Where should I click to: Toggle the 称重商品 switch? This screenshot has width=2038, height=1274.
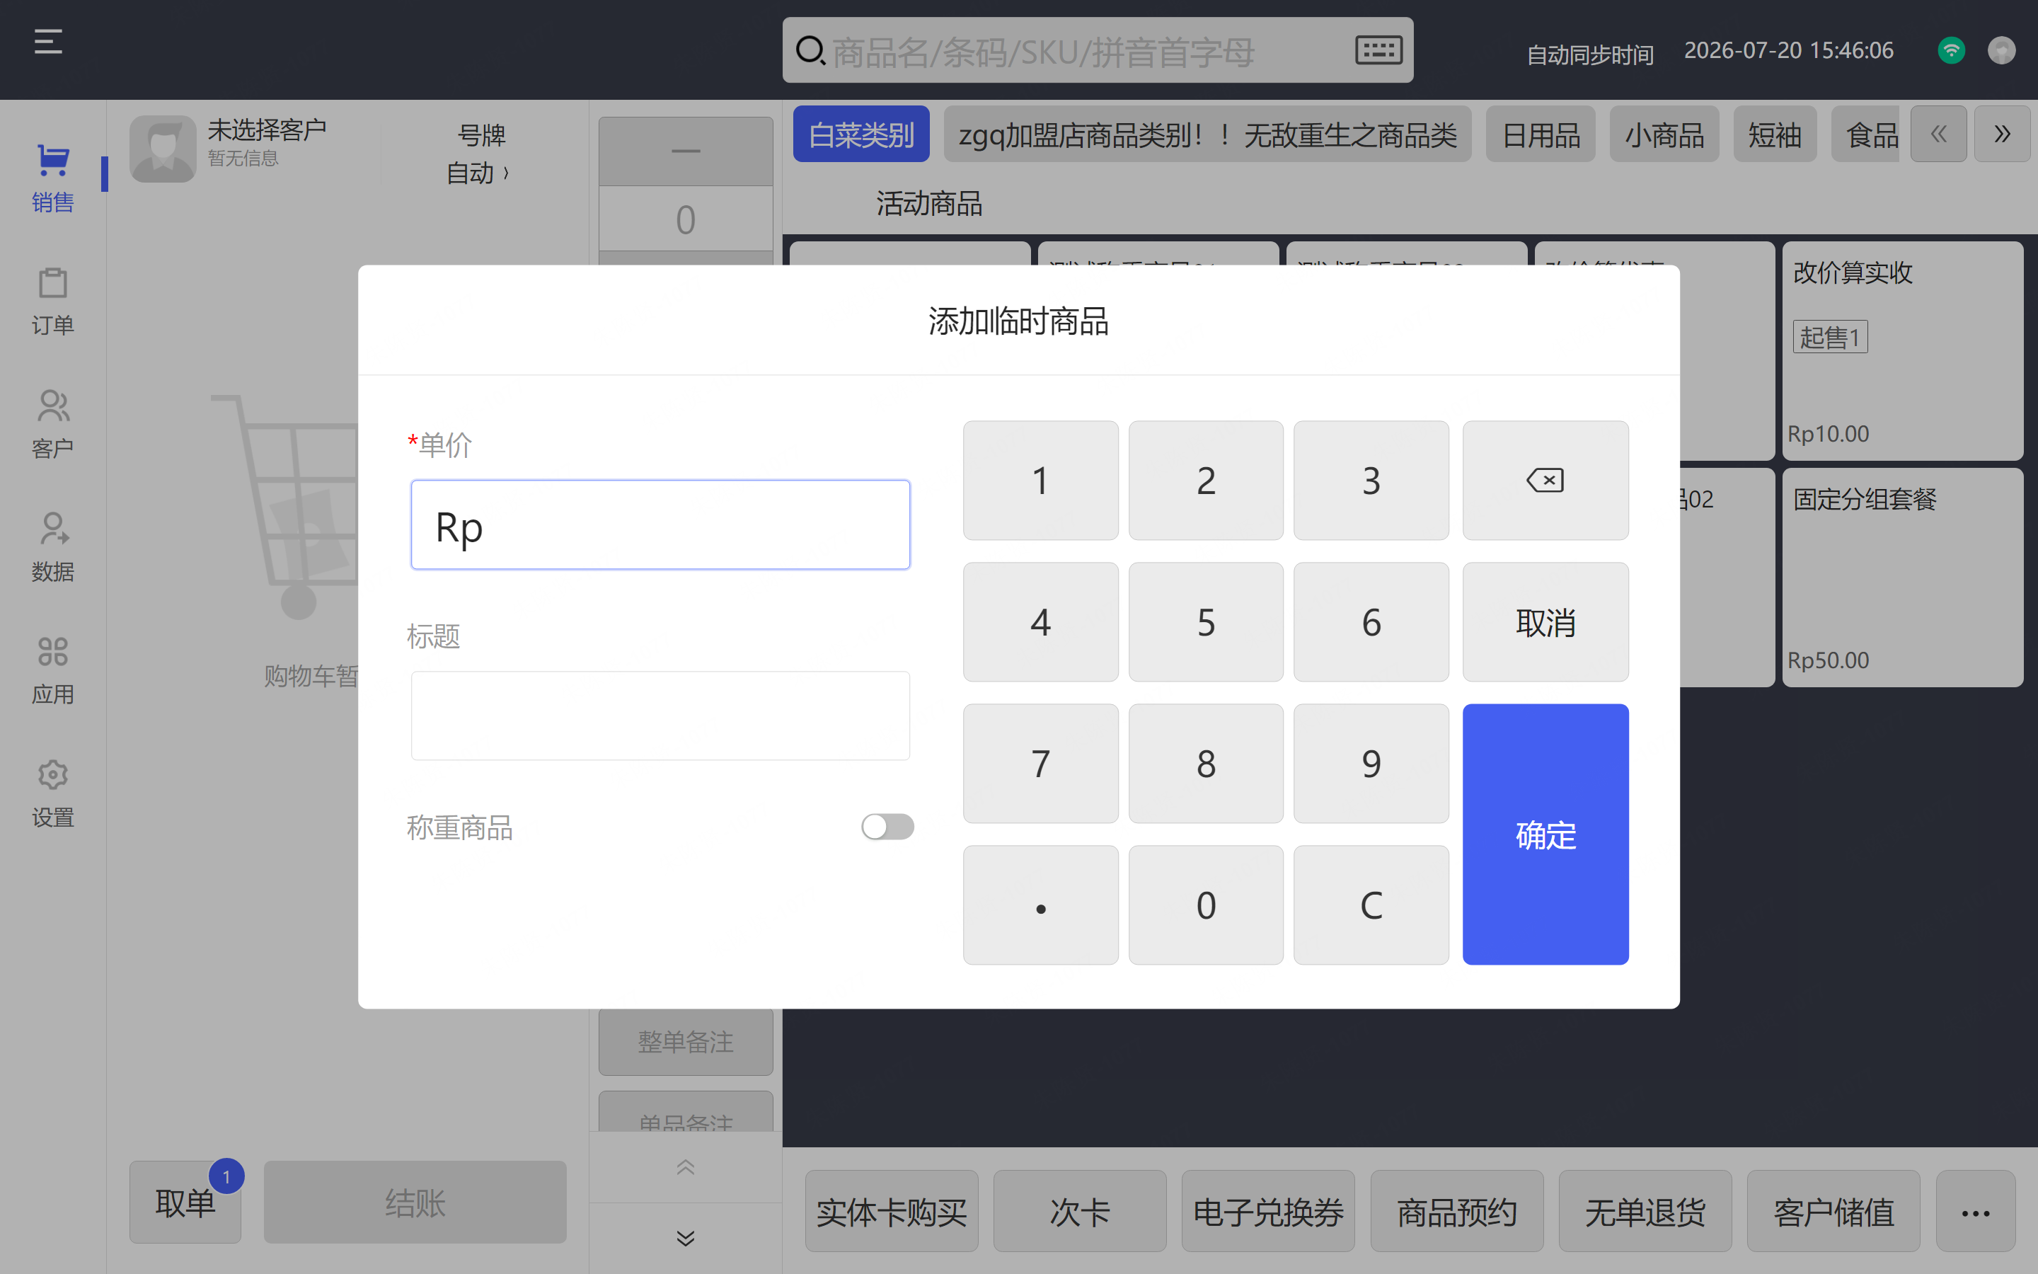(887, 827)
